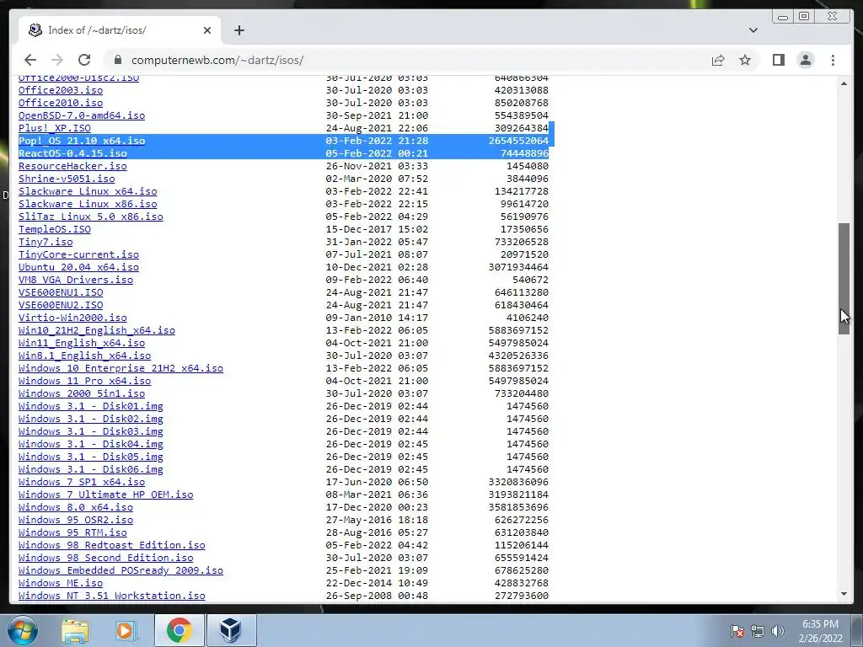
Task: Open the Office2003.iso link
Action: 61,90
